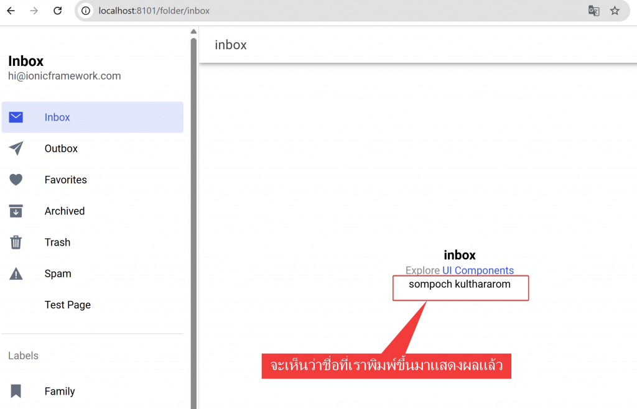Click the Trash bin icon

(16, 242)
